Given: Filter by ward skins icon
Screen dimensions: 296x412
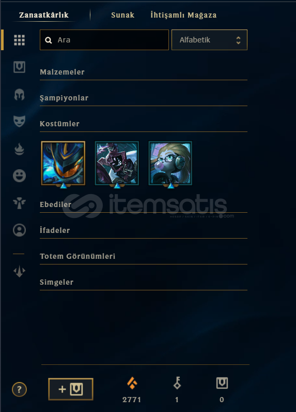Looking at the screenshot, I should point(20,203).
